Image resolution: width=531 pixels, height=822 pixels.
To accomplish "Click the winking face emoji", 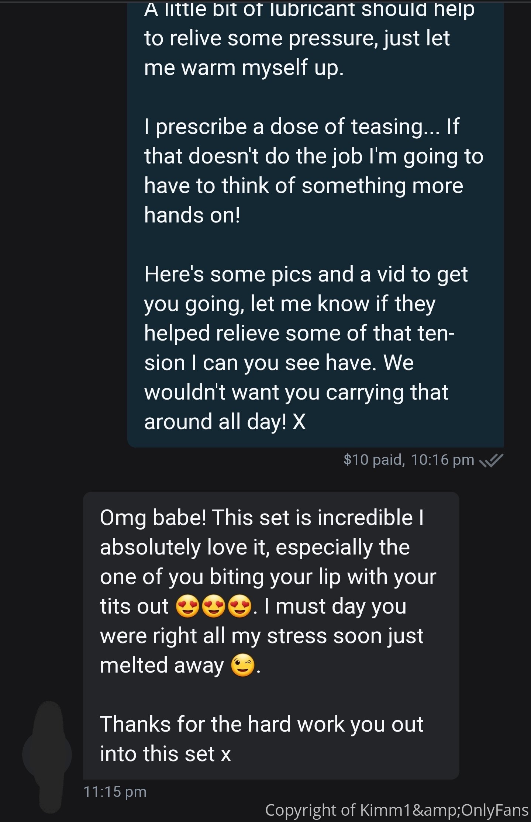I will click(x=243, y=666).
